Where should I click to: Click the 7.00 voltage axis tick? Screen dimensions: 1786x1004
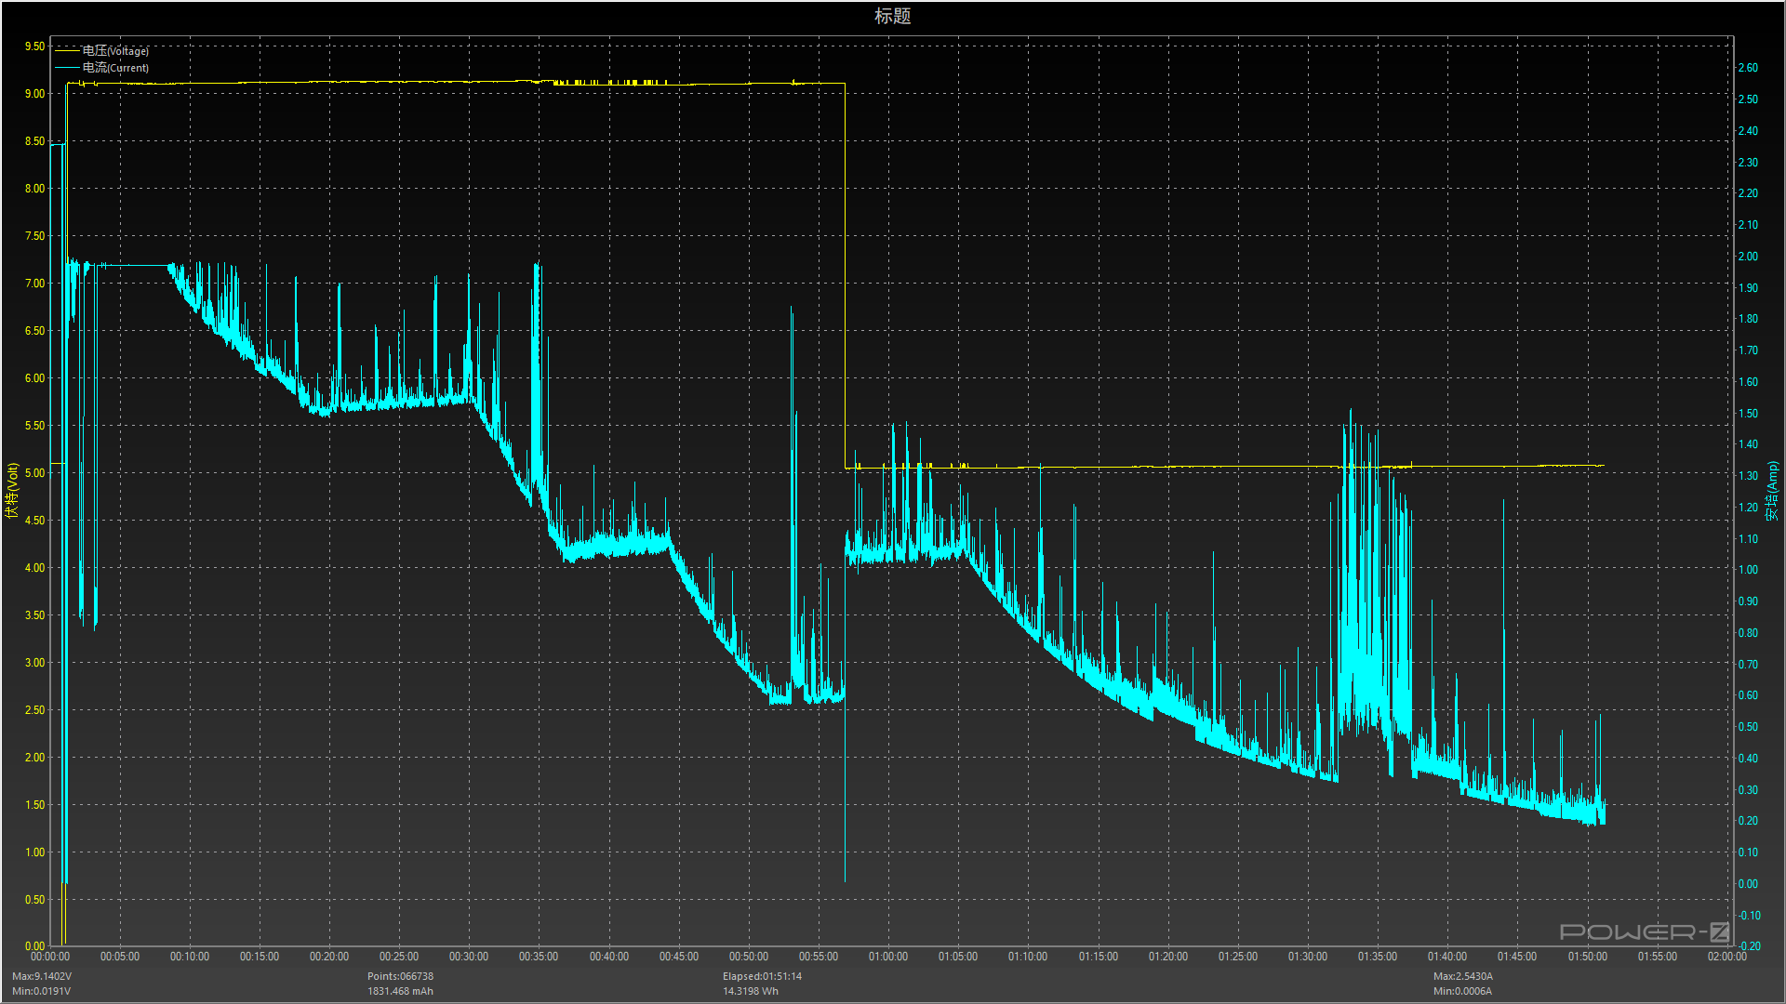point(34,284)
